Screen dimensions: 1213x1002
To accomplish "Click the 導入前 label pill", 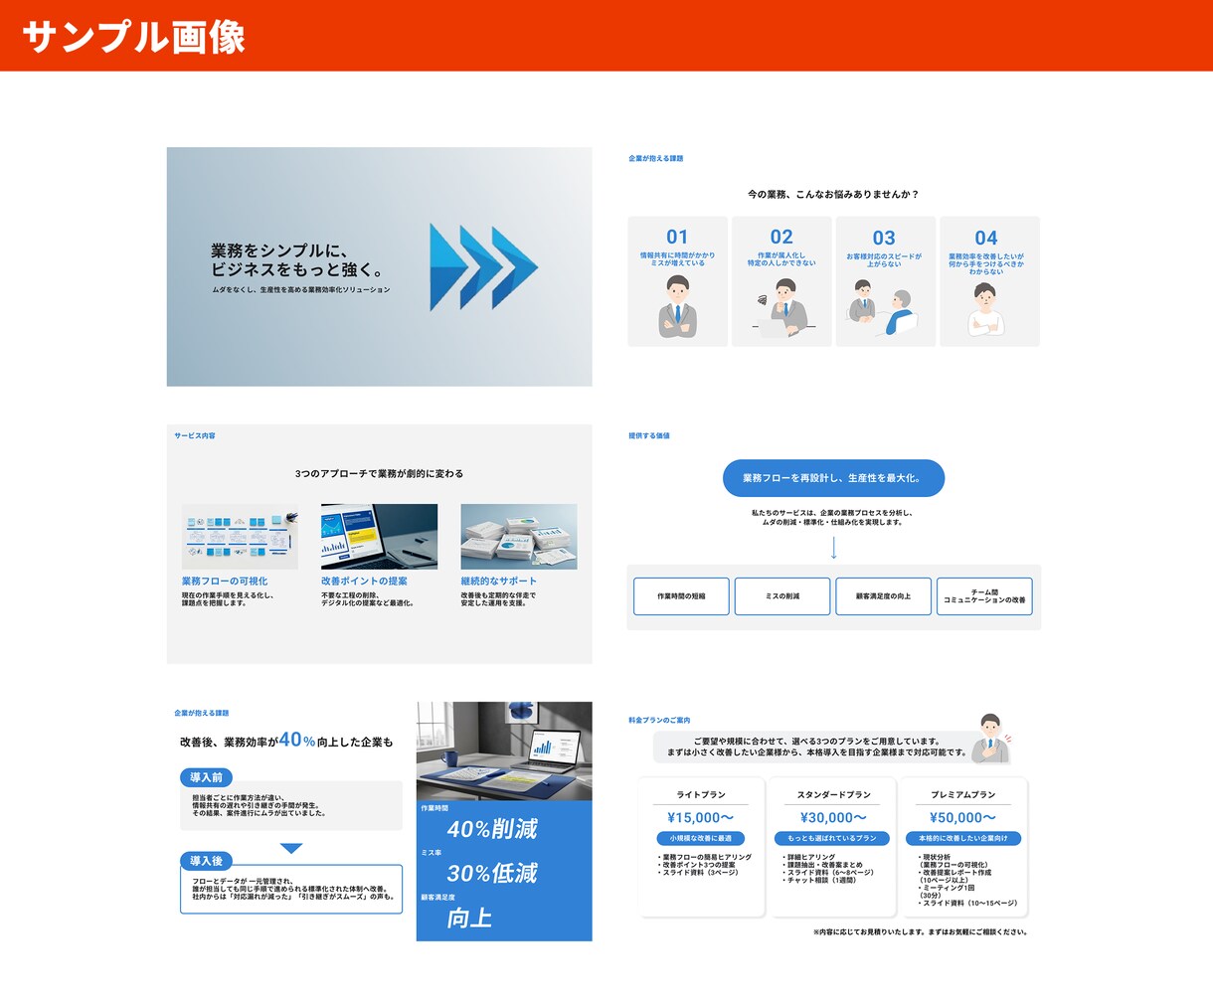I will 207,777.
